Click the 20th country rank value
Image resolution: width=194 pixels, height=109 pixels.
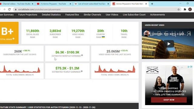[x=101, y=31]
